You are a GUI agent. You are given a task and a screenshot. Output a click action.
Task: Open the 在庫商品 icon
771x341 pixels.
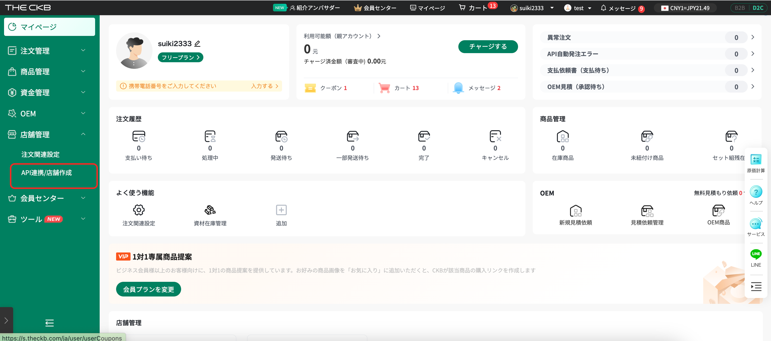[562, 136]
